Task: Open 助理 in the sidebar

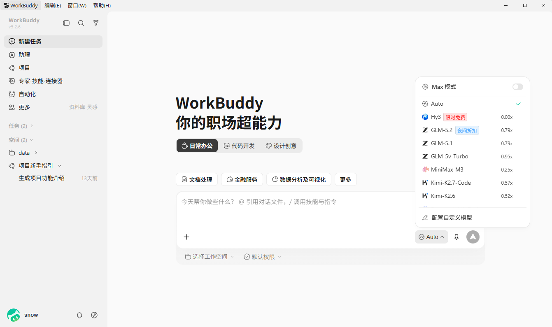Action: tap(54, 55)
